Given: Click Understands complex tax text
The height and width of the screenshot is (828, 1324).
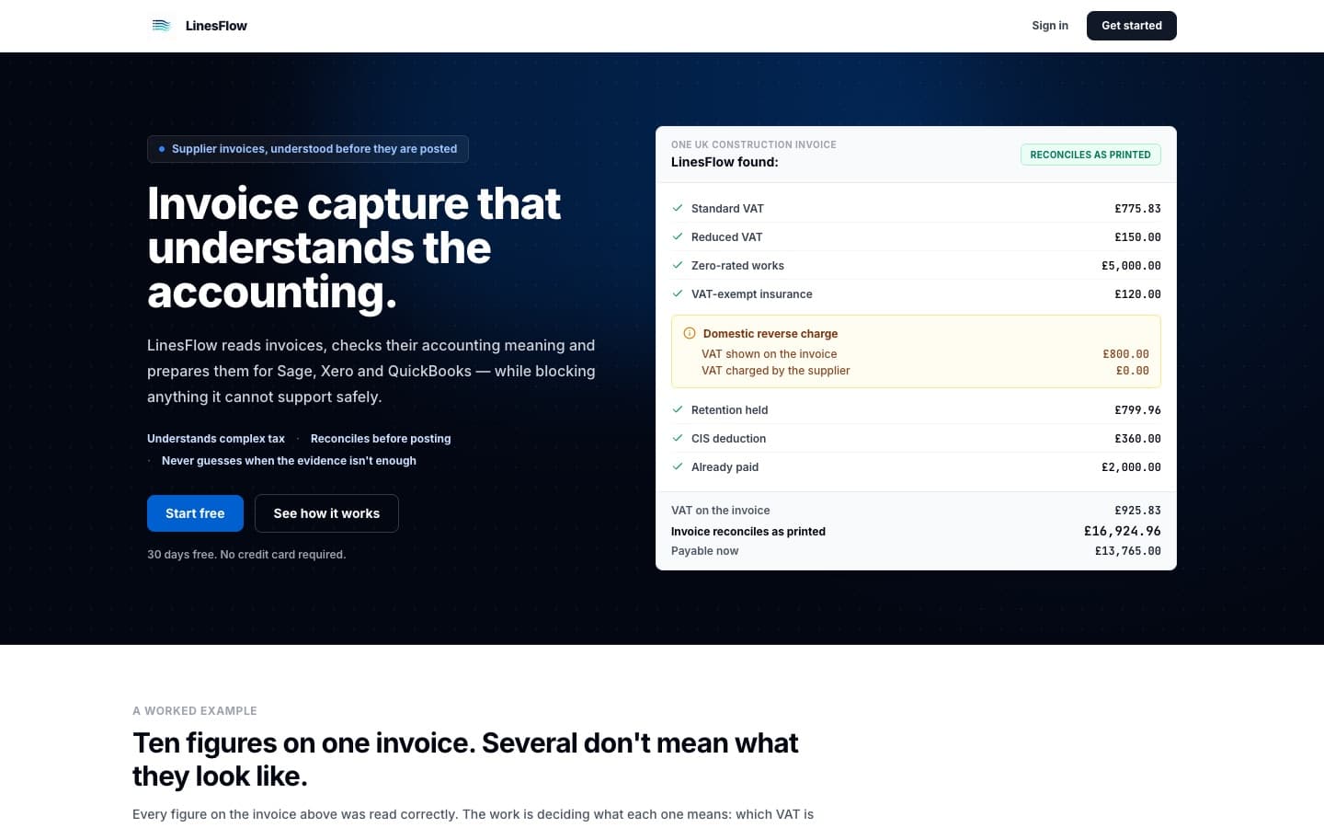Looking at the screenshot, I should coord(216,439).
